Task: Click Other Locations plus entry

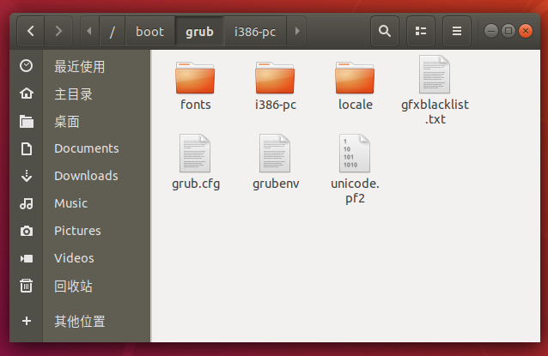Action: coord(27,321)
